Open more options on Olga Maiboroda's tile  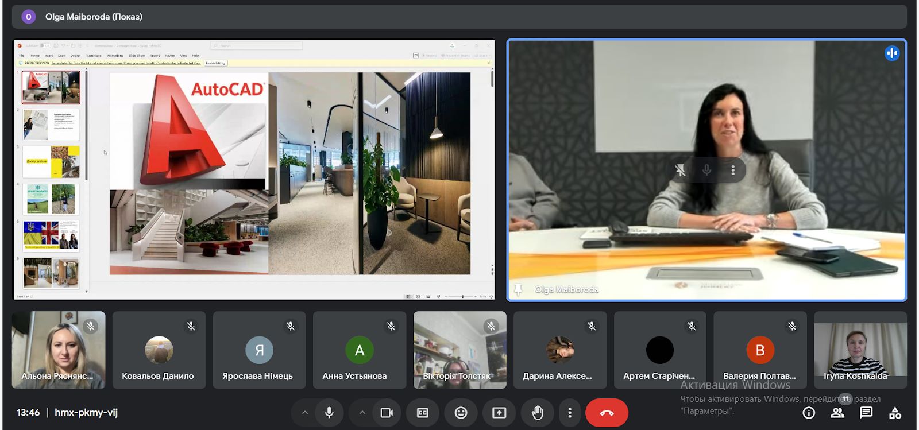732,170
